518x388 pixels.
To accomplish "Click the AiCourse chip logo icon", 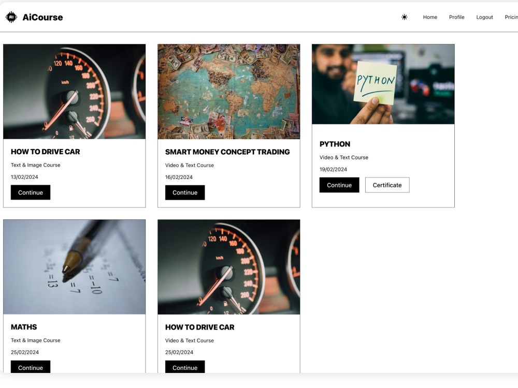I will point(11,17).
